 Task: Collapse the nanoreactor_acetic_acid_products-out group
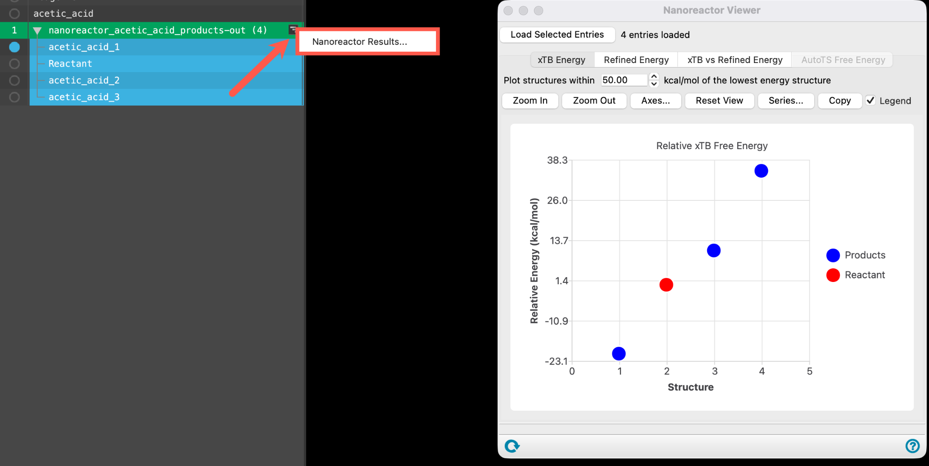pyautogui.click(x=37, y=31)
